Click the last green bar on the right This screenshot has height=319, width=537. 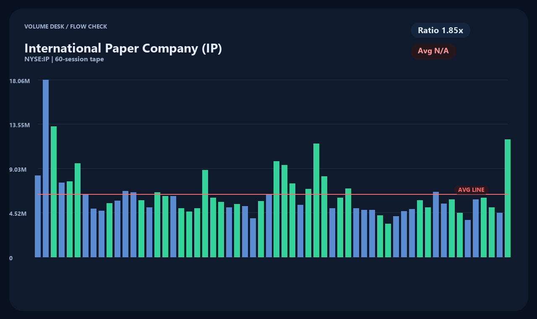[508, 198]
